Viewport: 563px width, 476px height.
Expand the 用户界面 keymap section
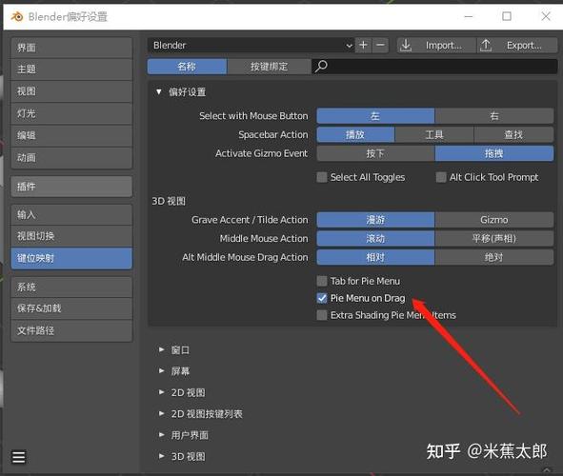(x=162, y=435)
